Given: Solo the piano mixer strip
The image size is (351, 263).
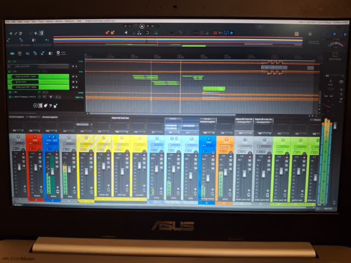Looking at the screenshot, I should (57, 162).
